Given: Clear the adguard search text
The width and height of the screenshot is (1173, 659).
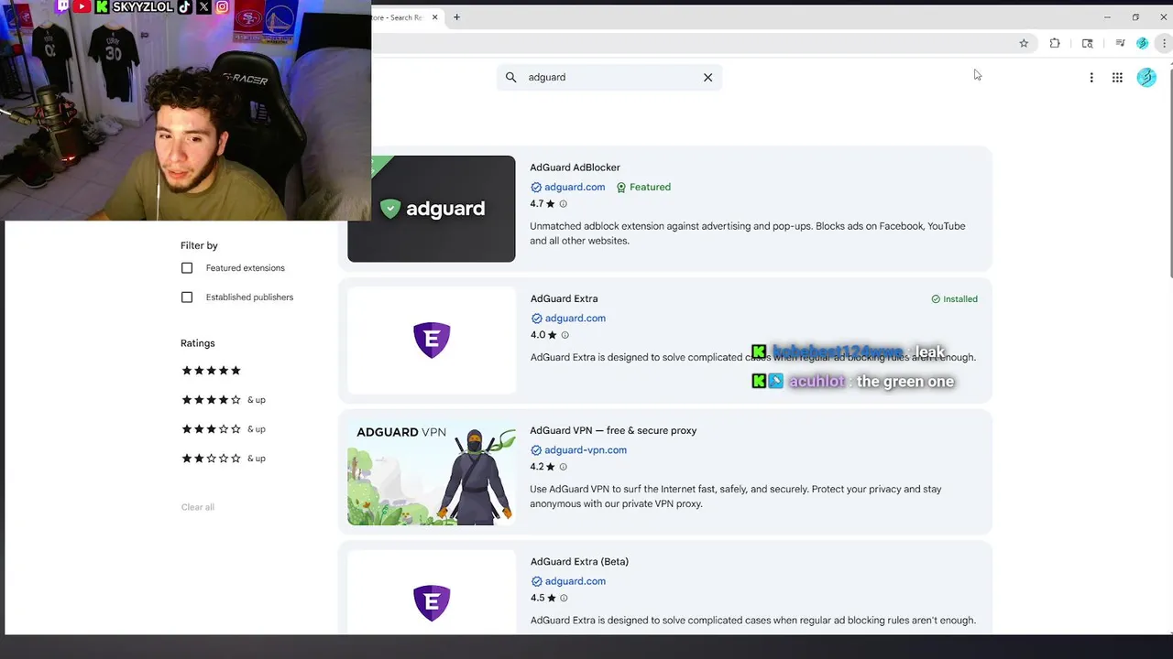Looking at the screenshot, I should (x=707, y=77).
